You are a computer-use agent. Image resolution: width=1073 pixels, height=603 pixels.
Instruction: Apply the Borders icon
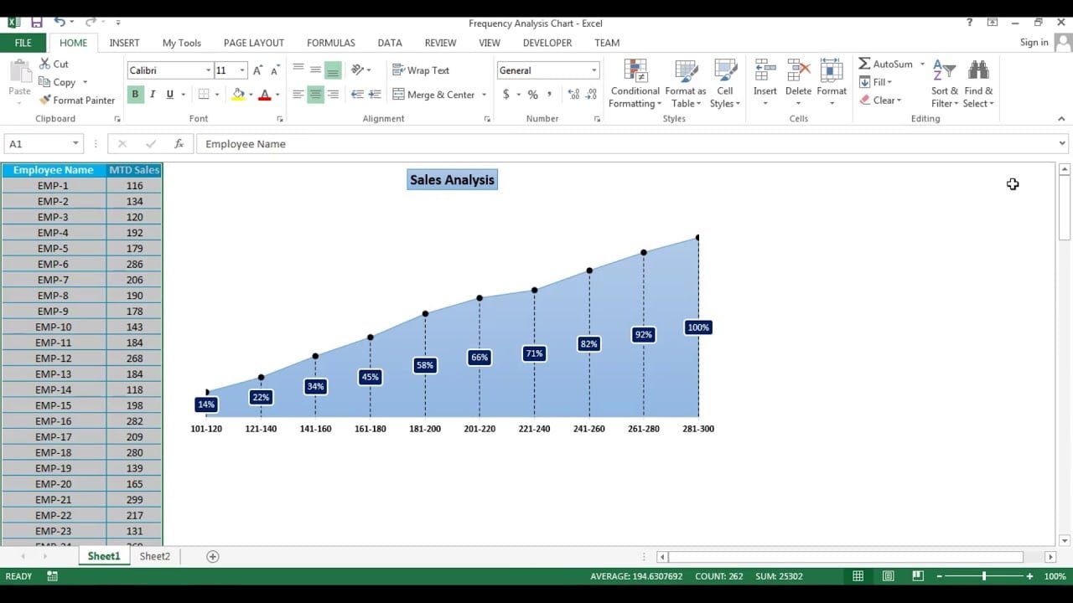click(204, 95)
